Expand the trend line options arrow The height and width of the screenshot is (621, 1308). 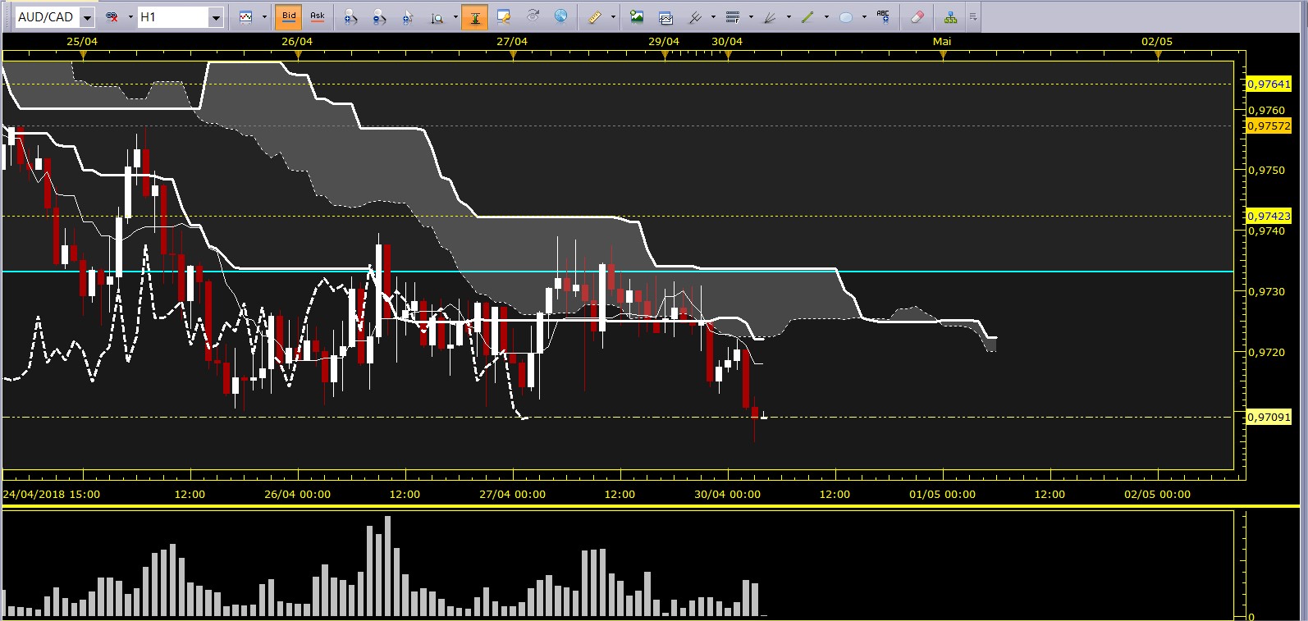(x=826, y=17)
